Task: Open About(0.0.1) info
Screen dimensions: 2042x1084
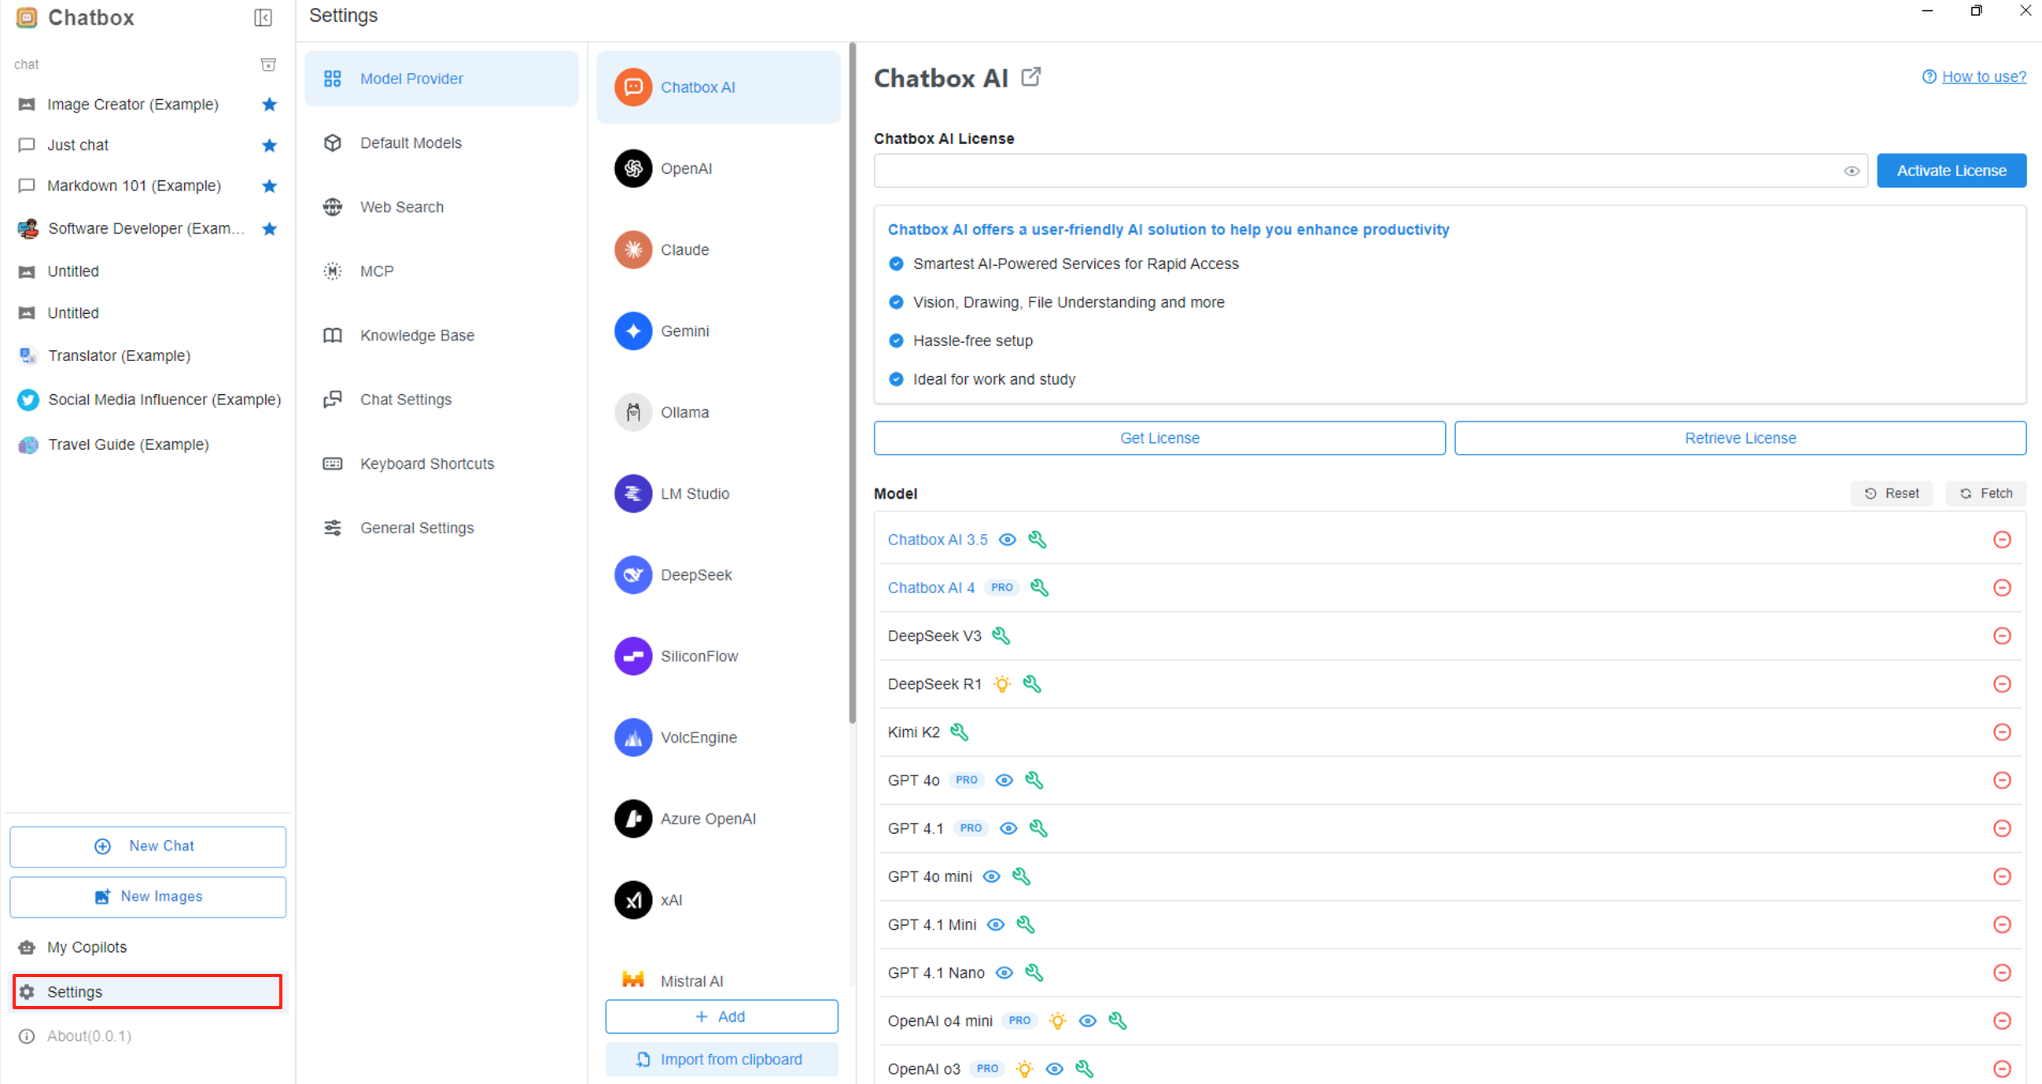Action: pyautogui.click(x=147, y=1036)
